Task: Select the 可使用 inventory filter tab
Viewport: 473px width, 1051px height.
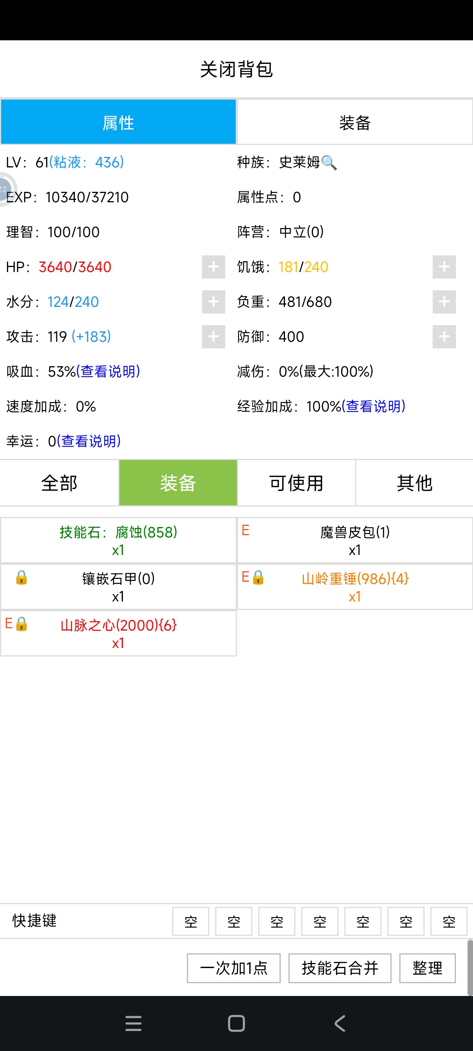Action: (x=296, y=482)
